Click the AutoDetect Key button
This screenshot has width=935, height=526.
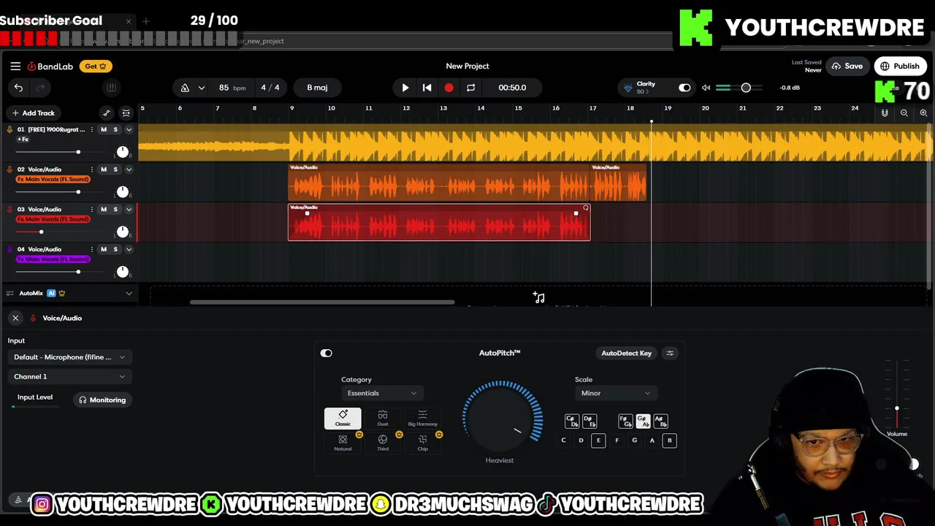tap(626, 353)
